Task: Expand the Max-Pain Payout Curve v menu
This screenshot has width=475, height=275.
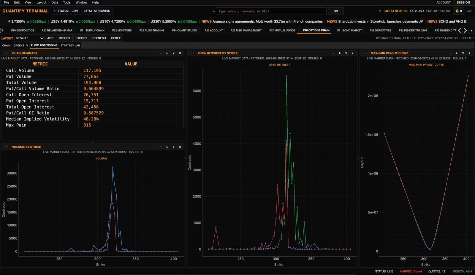Action: pos(463,53)
